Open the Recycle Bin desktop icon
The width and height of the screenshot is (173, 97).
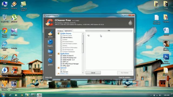click(x=5, y=19)
